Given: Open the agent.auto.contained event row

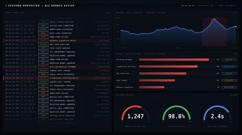Looking at the screenshot, I should coord(57,29).
